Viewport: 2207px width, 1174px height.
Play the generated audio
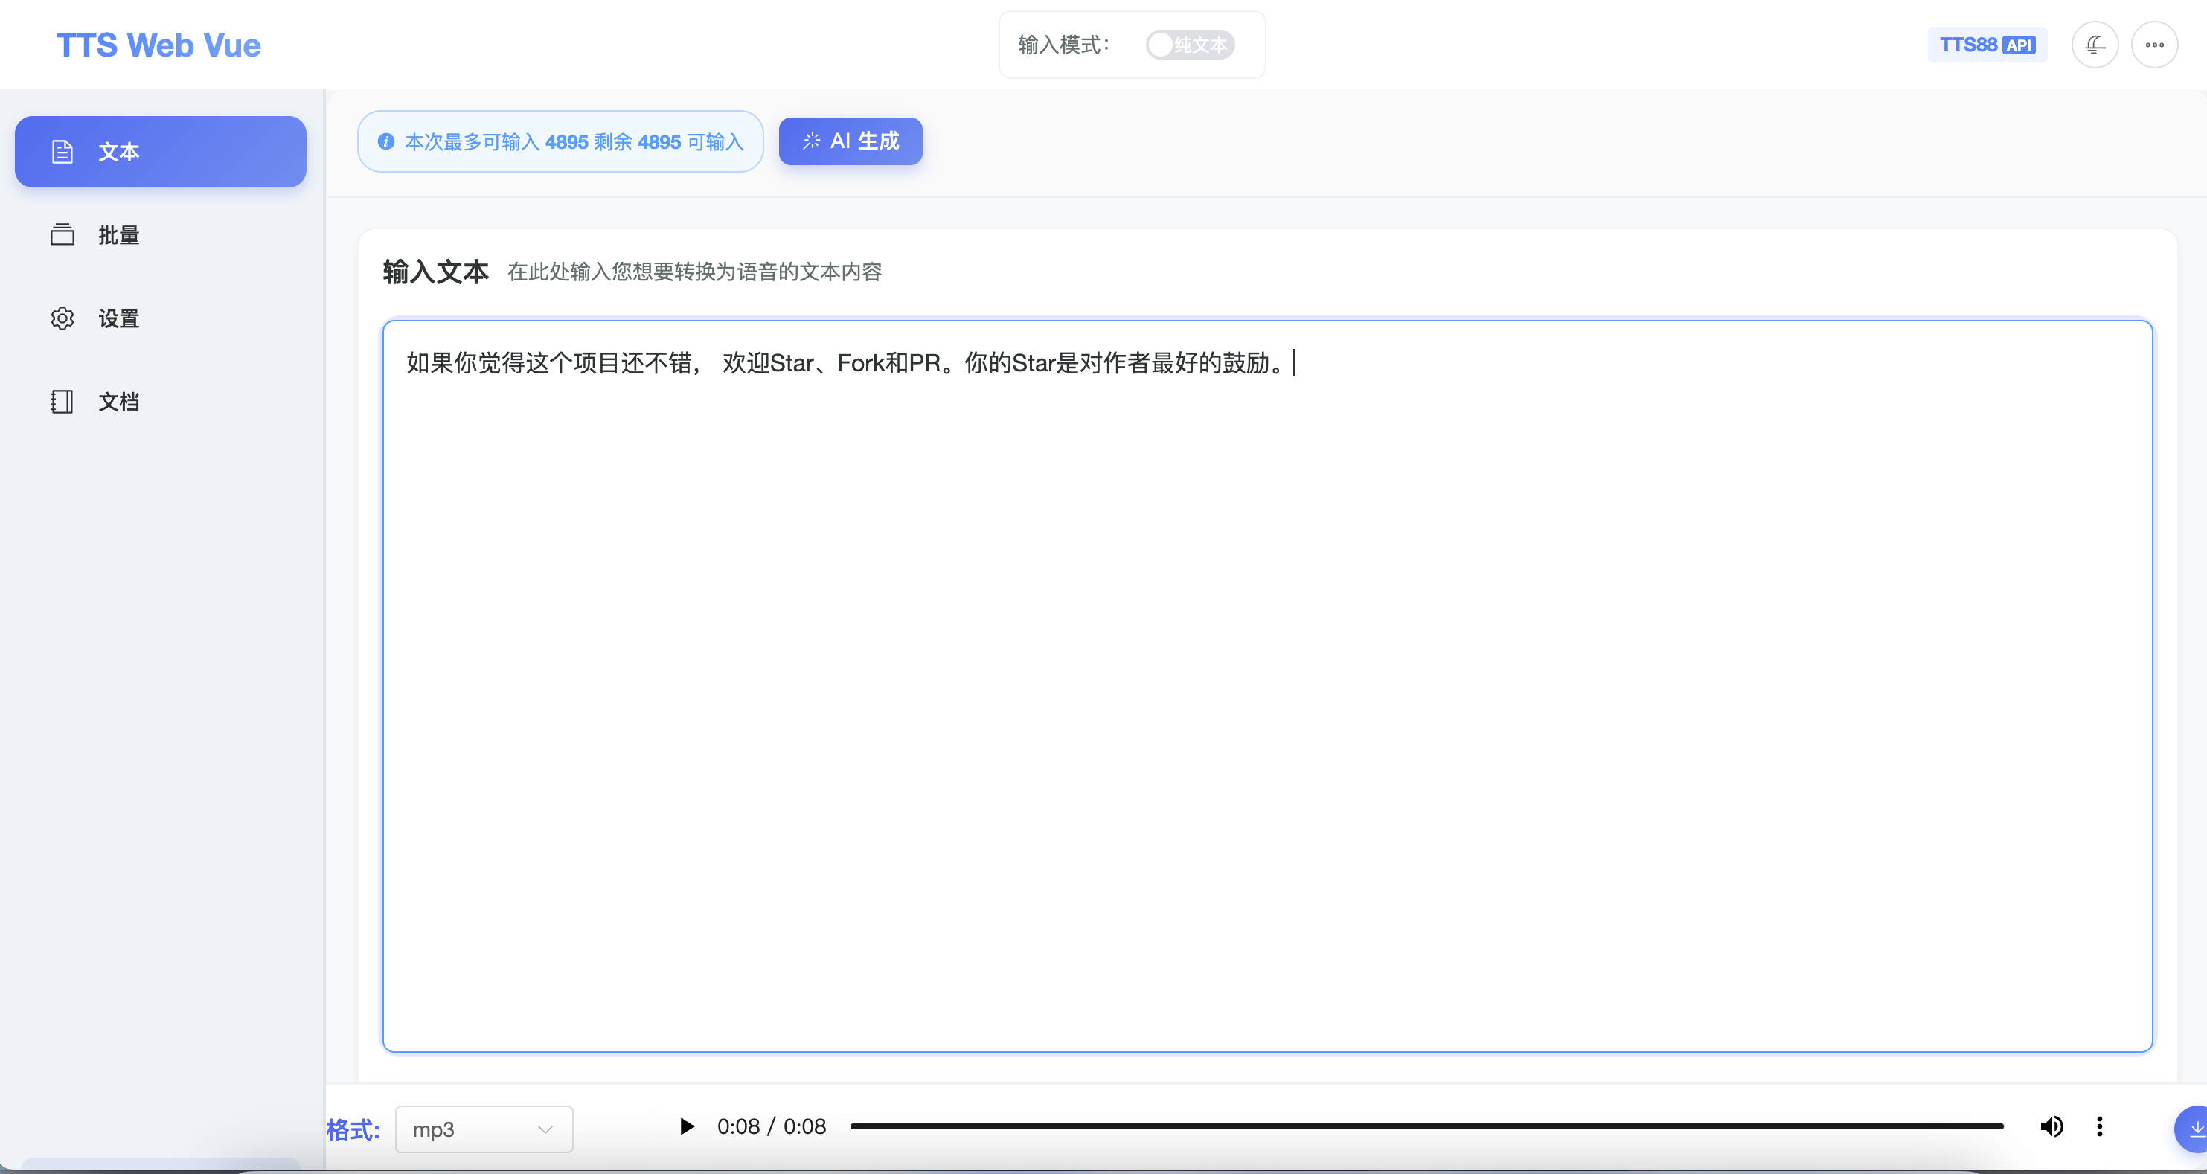point(686,1126)
